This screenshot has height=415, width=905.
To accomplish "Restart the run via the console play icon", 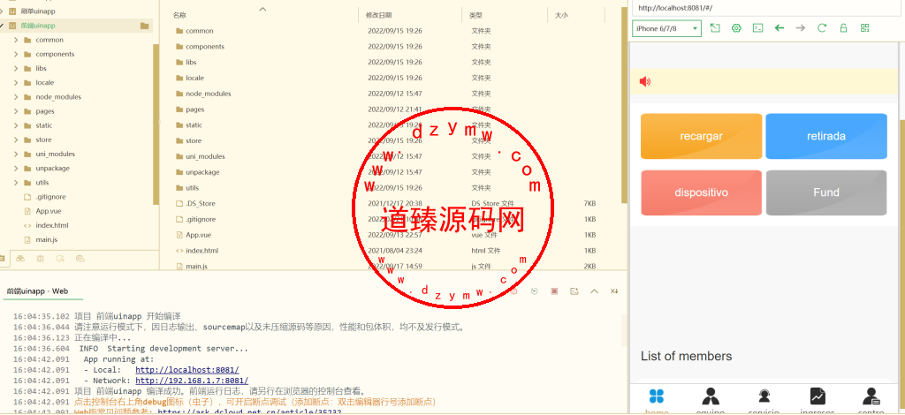I will (535, 291).
